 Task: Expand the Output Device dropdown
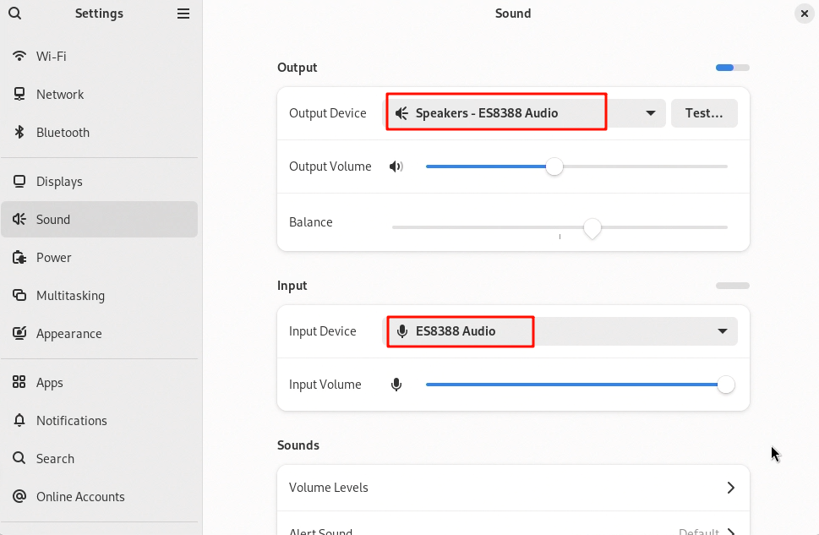(650, 113)
